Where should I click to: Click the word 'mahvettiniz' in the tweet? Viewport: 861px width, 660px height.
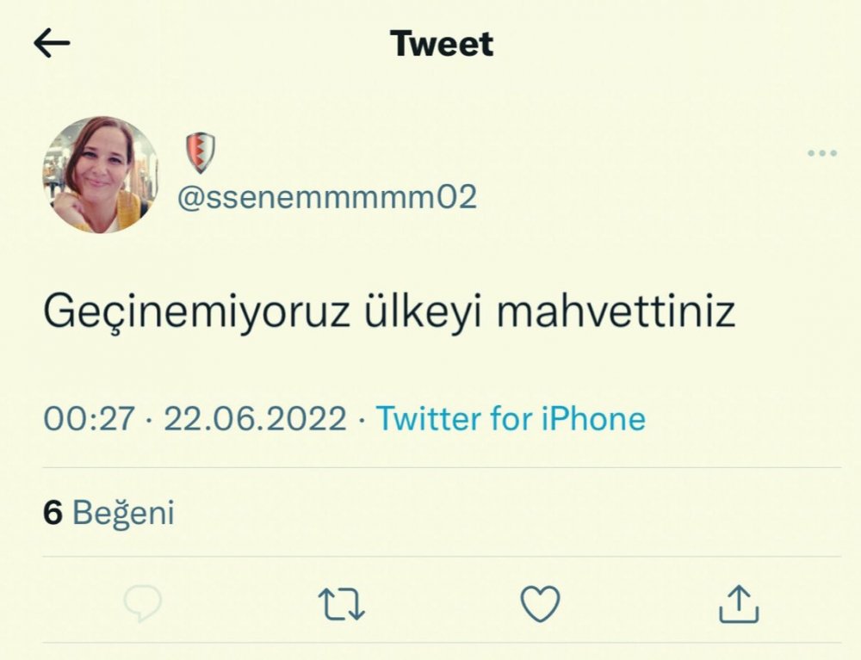click(x=616, y=313)
